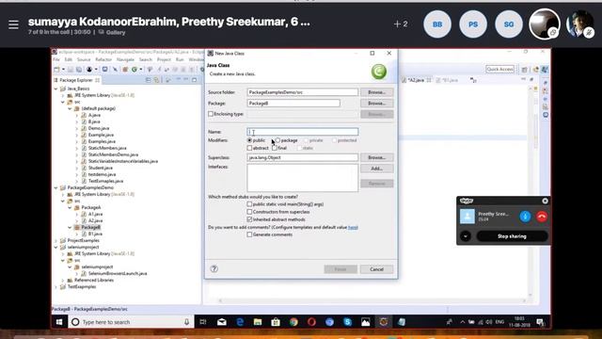Collapse the Java_Basics project node
Screen dimensions: 602x339
click(56, 89)
